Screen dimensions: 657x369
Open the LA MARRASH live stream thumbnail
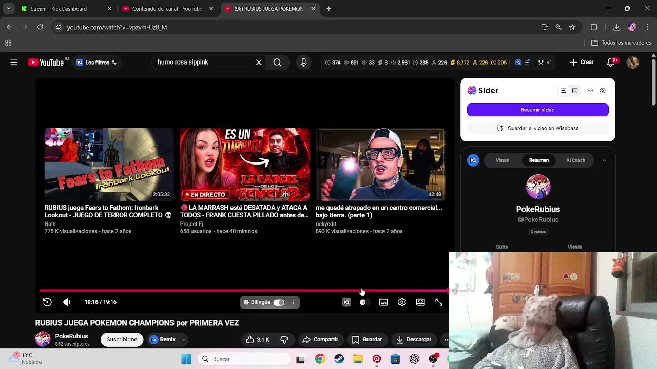point(245,165)
